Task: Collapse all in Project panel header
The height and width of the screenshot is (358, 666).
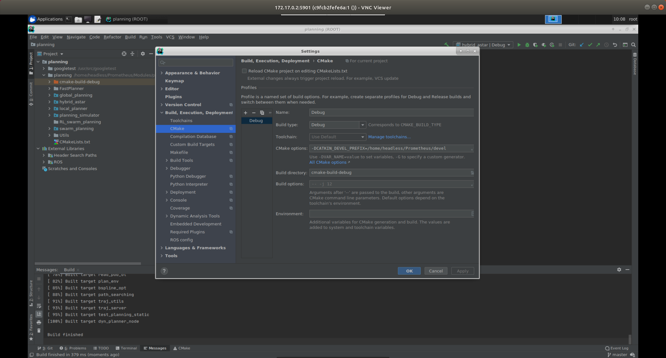Action: click(132, 54)
